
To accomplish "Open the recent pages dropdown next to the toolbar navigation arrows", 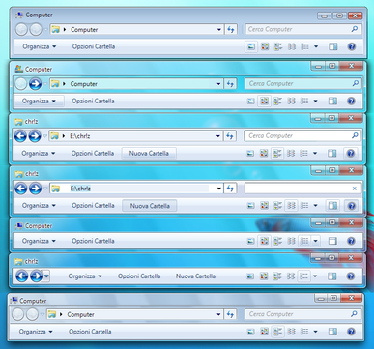I will (x=46, y=276).
